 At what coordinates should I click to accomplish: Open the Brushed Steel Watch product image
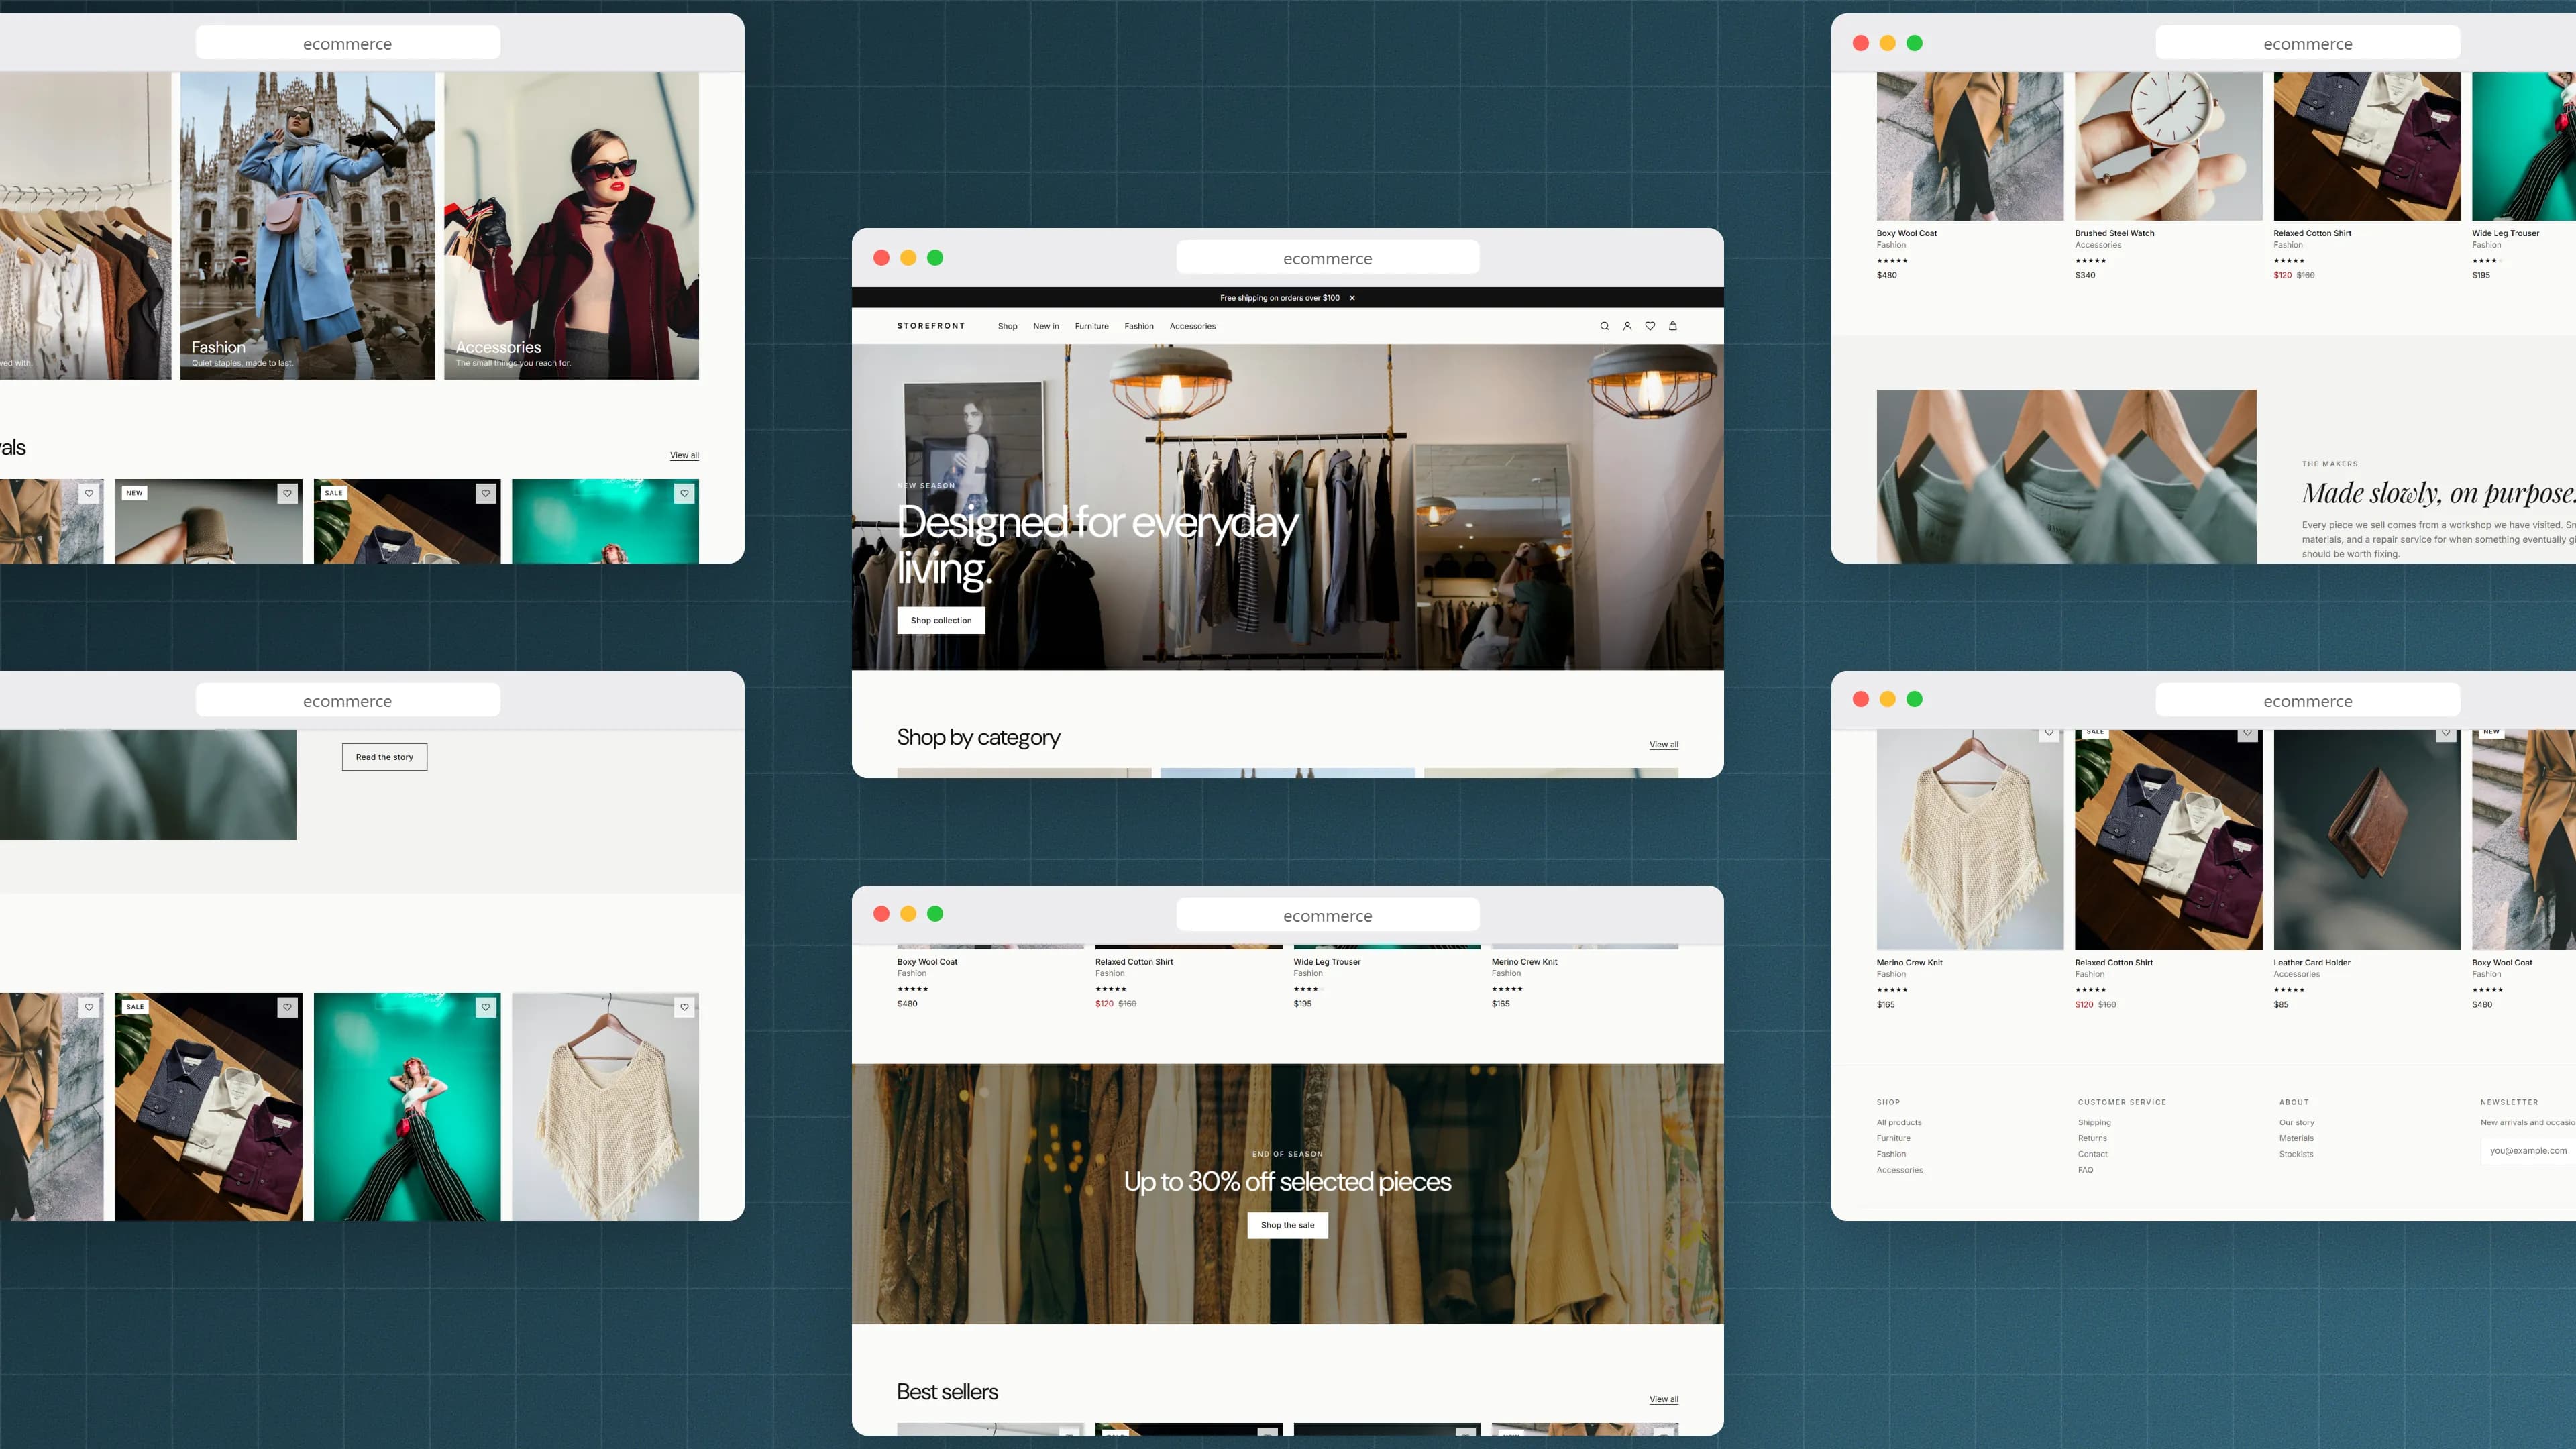pos(2168,146)
